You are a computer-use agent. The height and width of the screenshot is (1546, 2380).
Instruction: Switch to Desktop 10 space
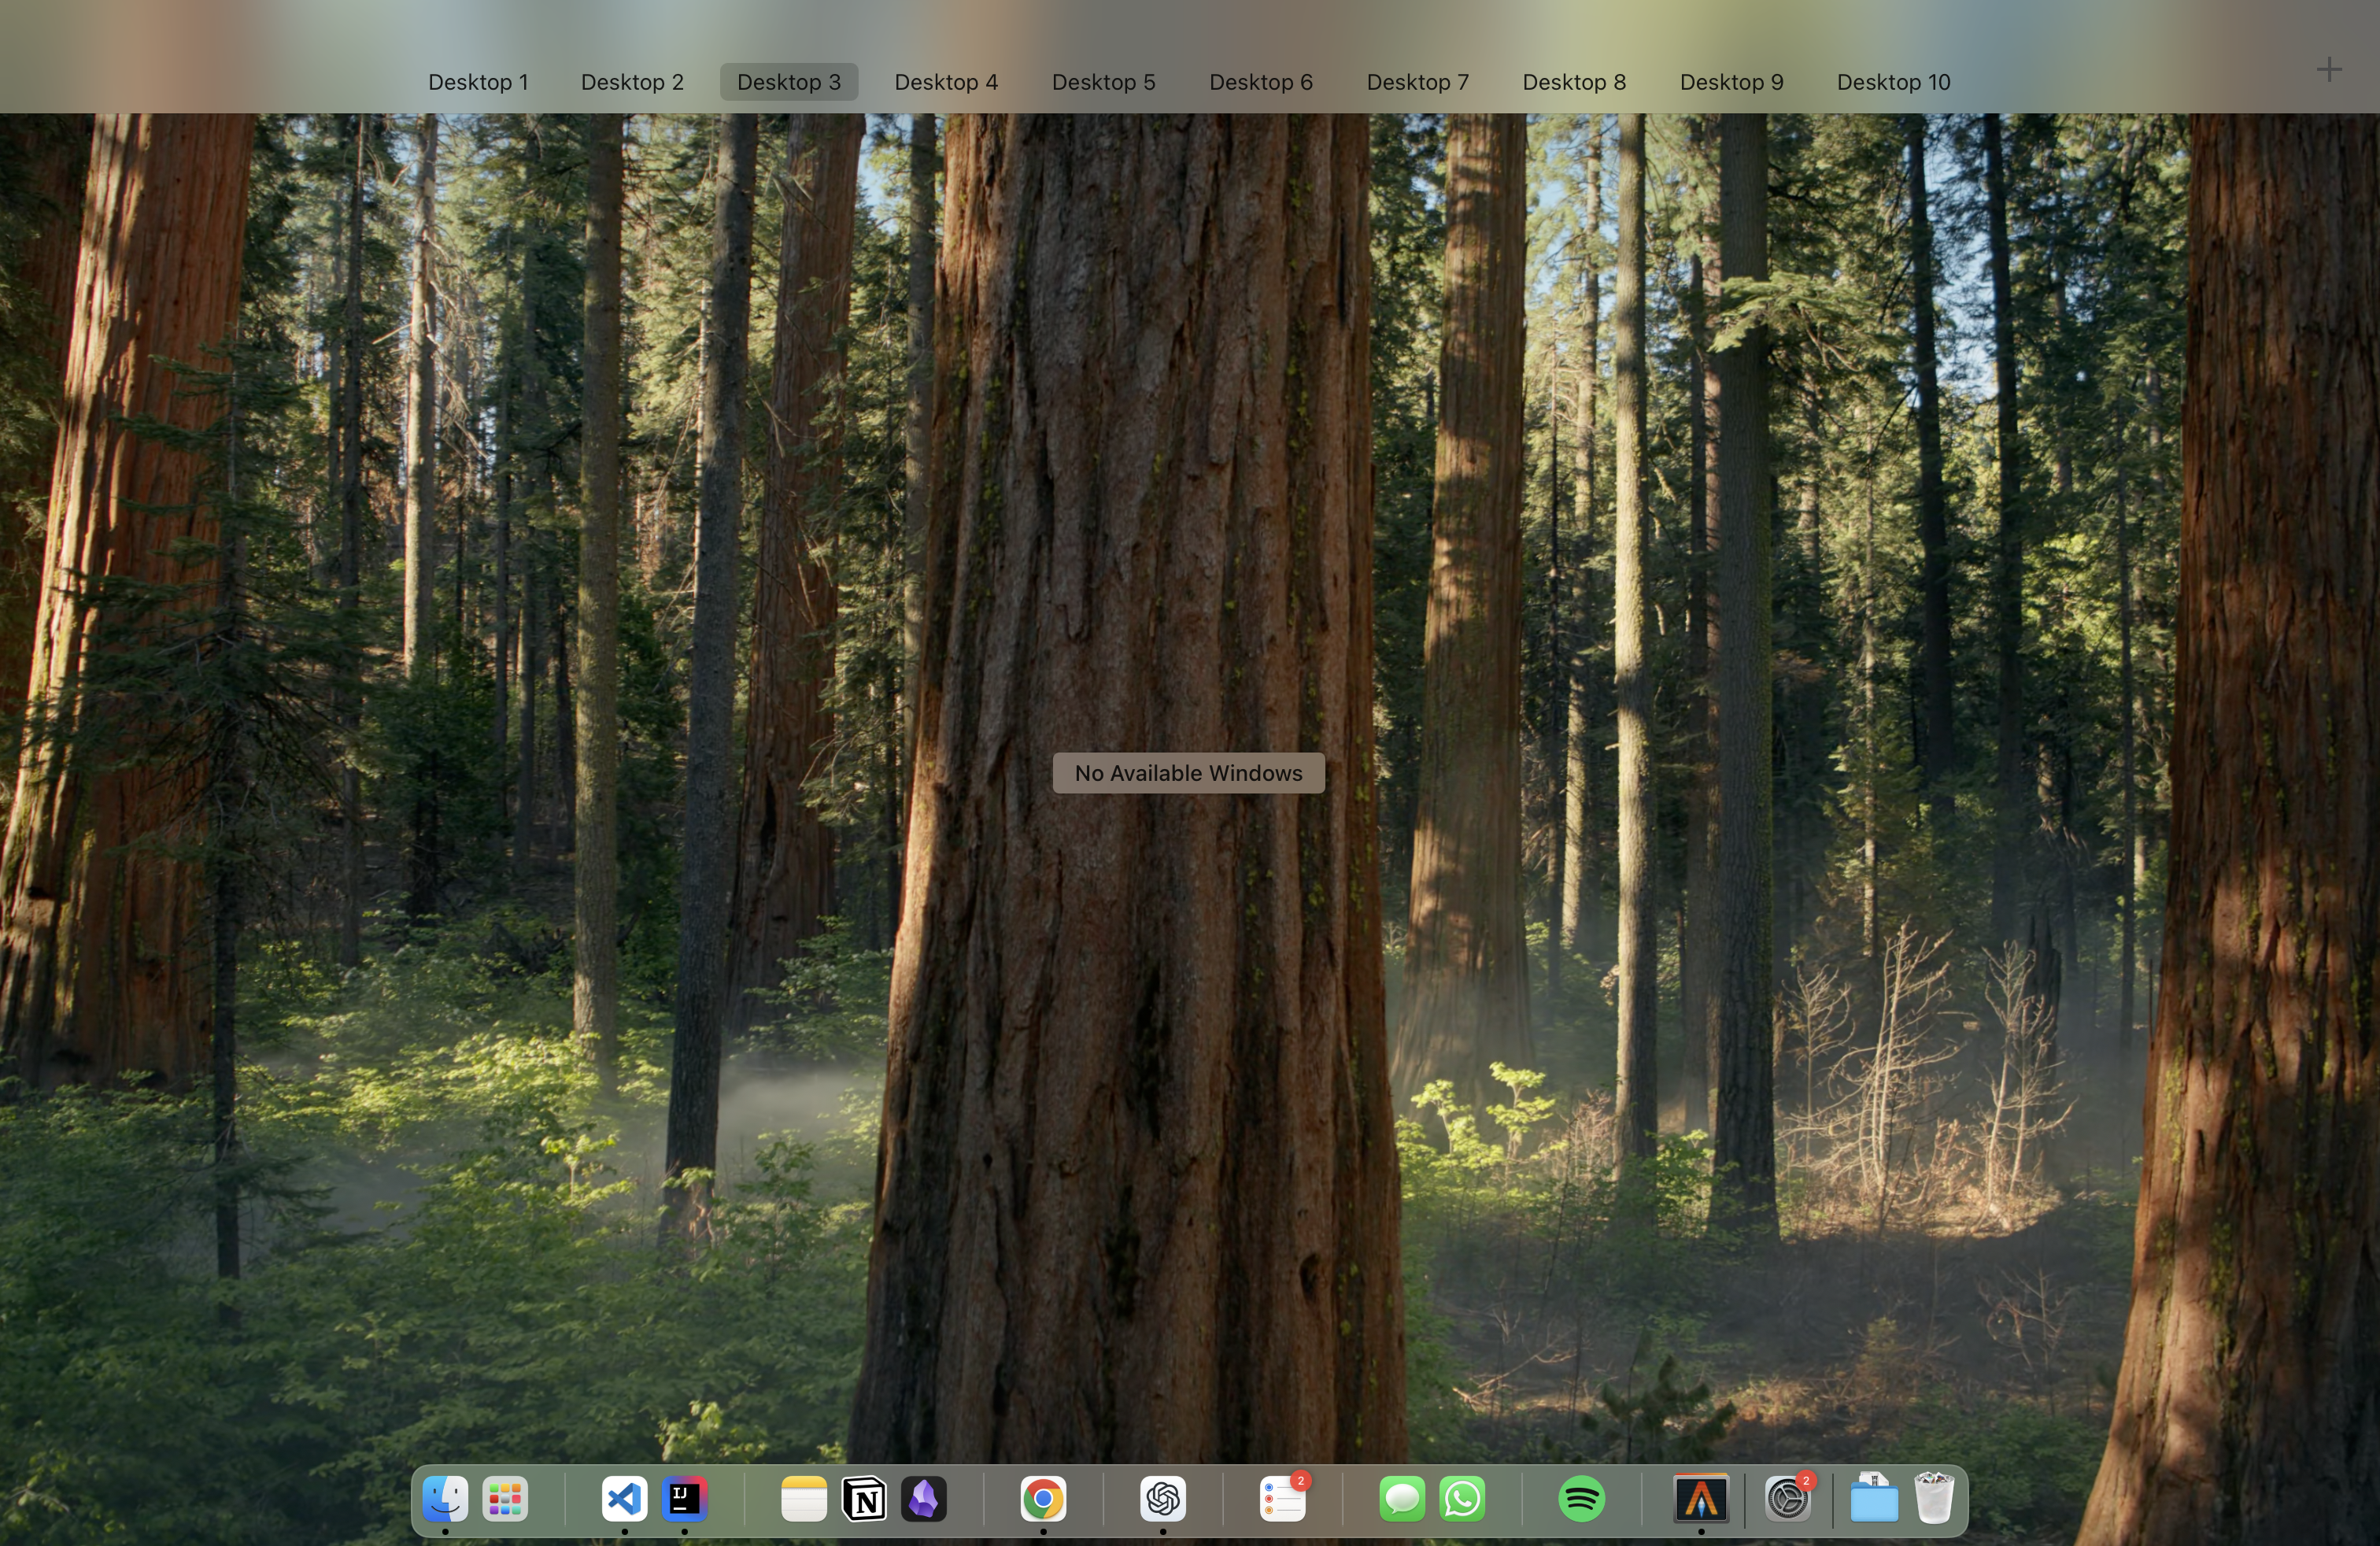(x=1893, y=82)
